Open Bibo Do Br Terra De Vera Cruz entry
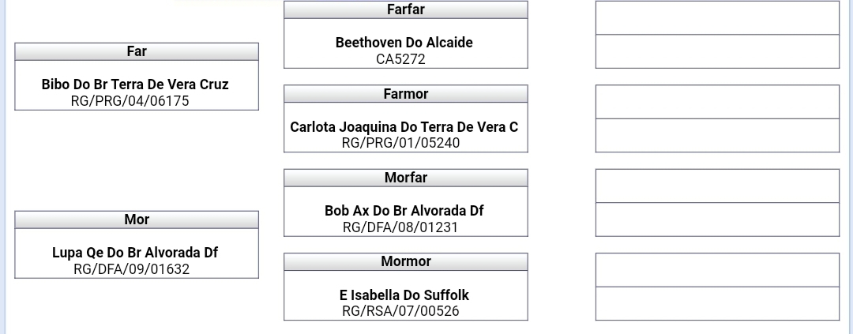The image size is (853, 334). coord(135,84)
